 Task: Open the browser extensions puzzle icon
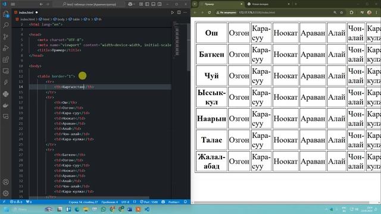(351, 12)
